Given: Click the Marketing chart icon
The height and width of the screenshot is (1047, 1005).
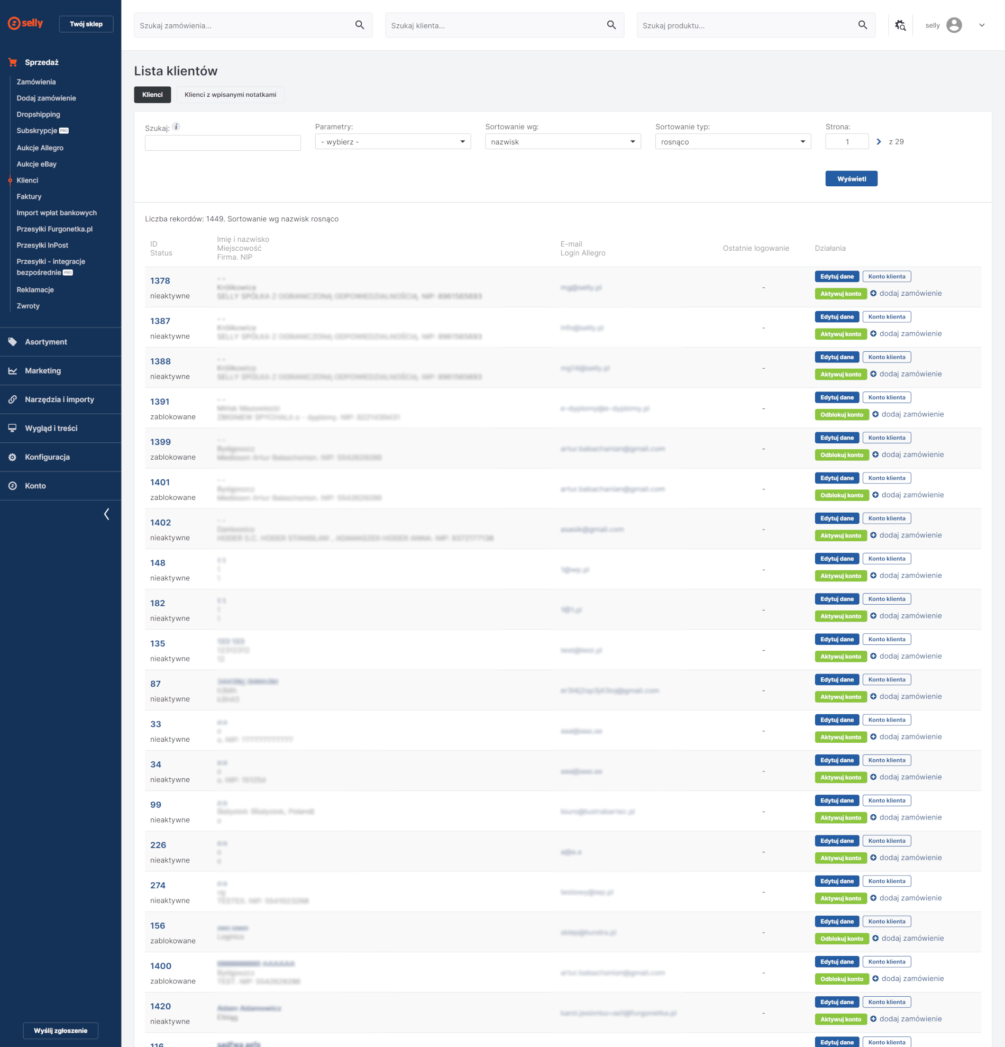Looking at the screenshot, I should 13,371.
